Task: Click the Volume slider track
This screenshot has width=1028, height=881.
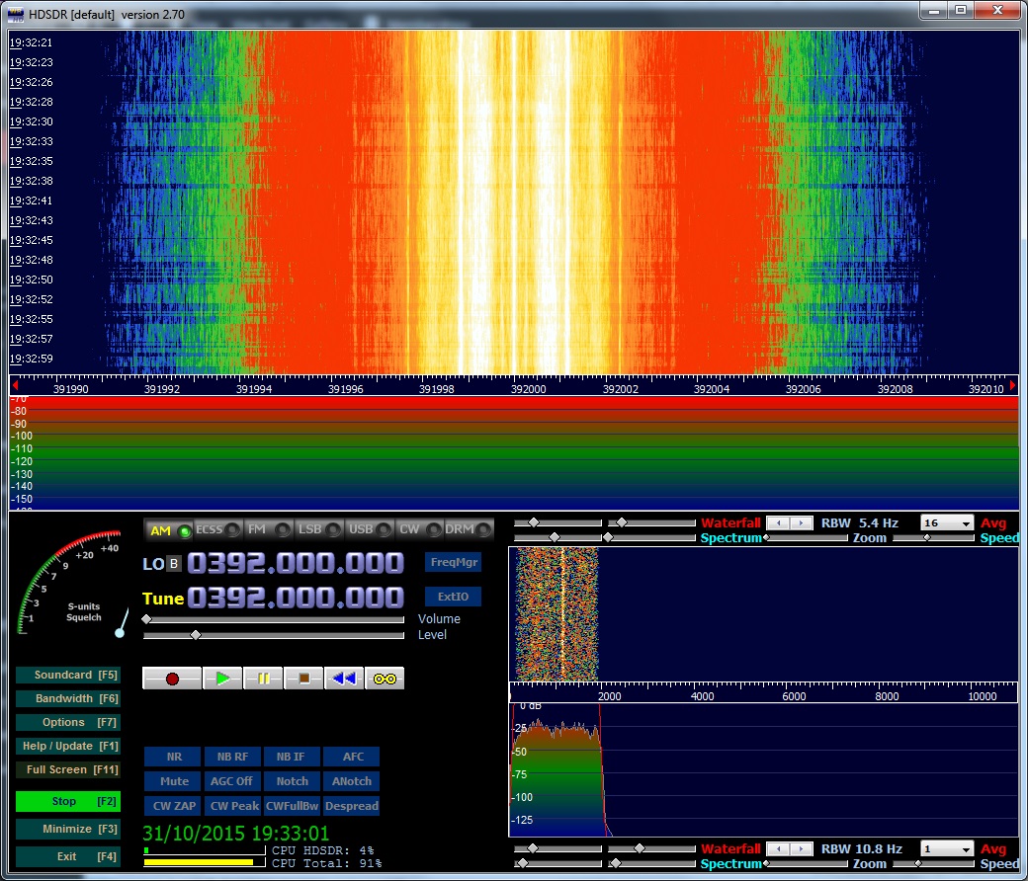Action: coord(275,619)
